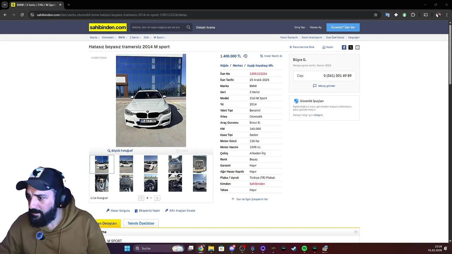This screenshot has width=452, height=254.
Task: Click the tıklayın link in safety tips
Action: tap(318, 115)
